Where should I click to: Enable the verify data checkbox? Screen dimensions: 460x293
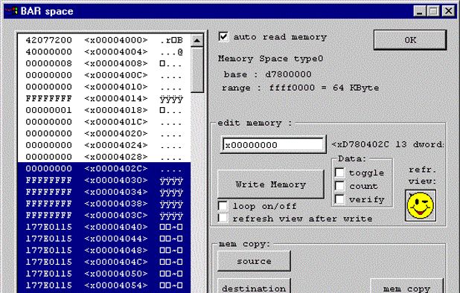tap(339, 199)
